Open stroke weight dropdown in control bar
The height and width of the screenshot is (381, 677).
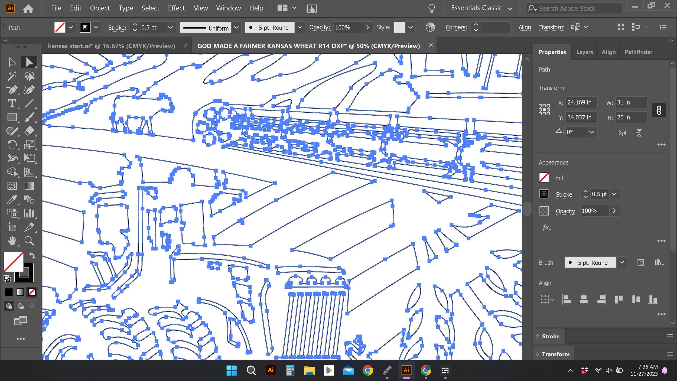[170, 27]
